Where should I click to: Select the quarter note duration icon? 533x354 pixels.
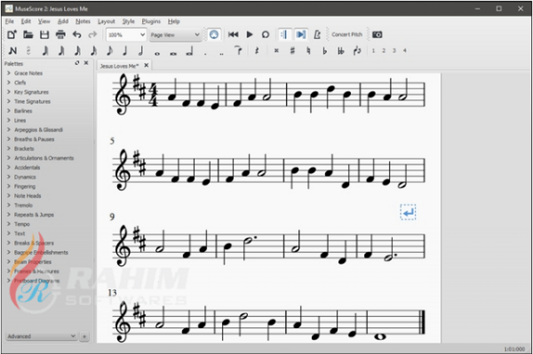pyautogui.click(x=124, y=50)
